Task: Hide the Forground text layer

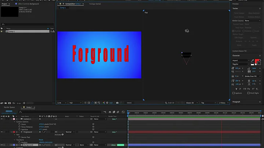Action: coord(2,132)
